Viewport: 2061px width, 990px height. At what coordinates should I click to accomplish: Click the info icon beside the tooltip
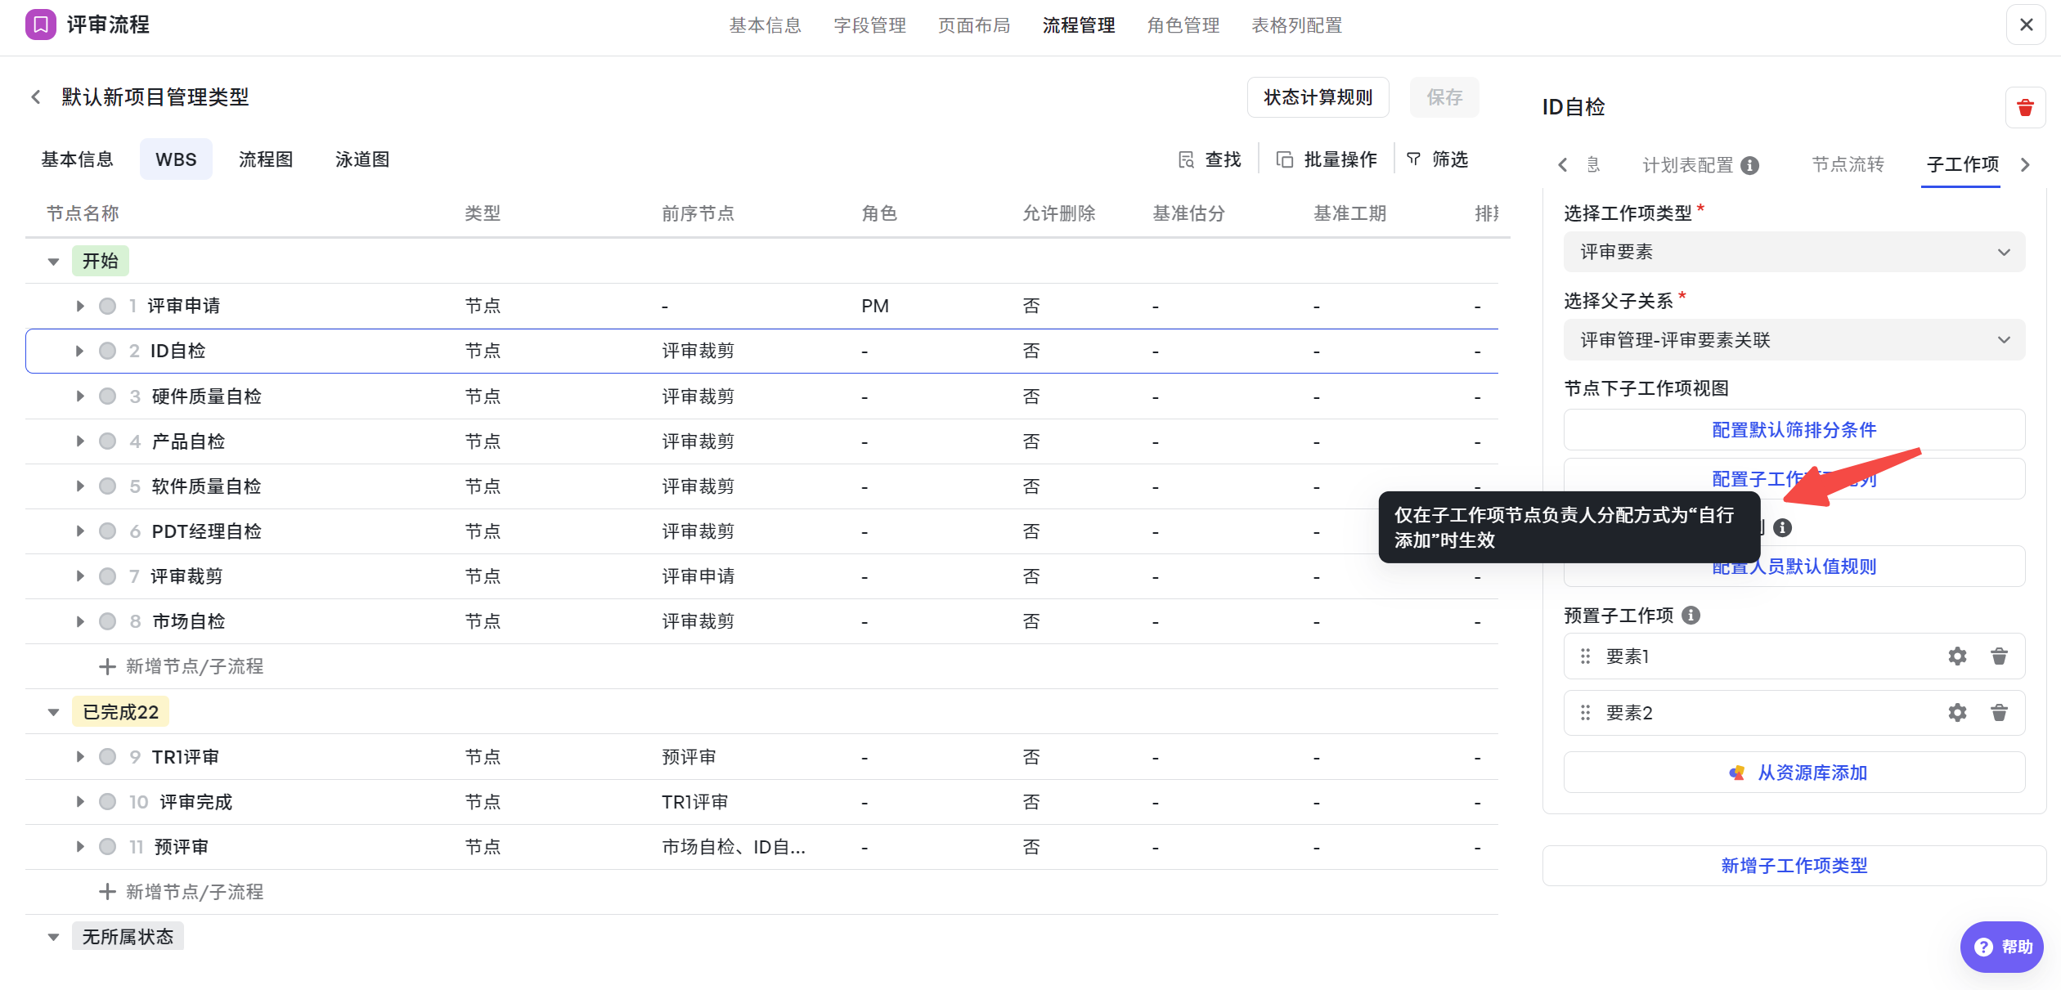1783,527
